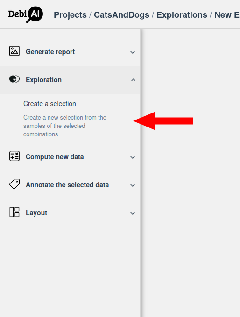The height and width of the screenshot is (317, 240).
Task: Click the Generate report image icon
Action: (14, 51)
